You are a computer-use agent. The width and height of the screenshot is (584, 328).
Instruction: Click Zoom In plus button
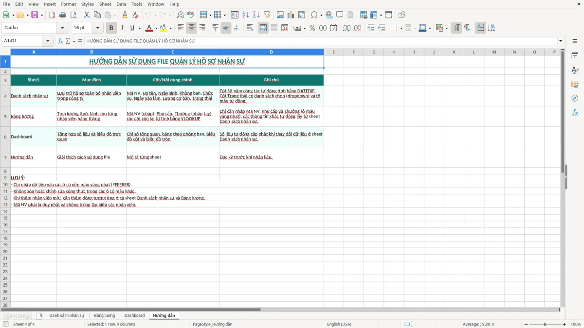(565, 324)
